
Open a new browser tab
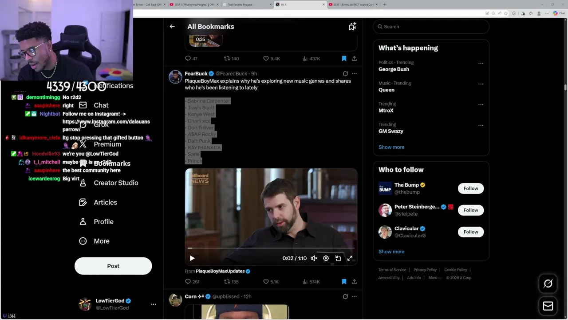click(x=385, y=4)
